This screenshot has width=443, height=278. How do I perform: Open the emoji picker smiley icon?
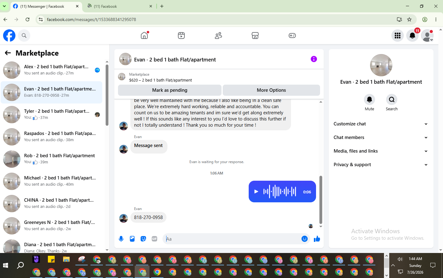point(305,239)
